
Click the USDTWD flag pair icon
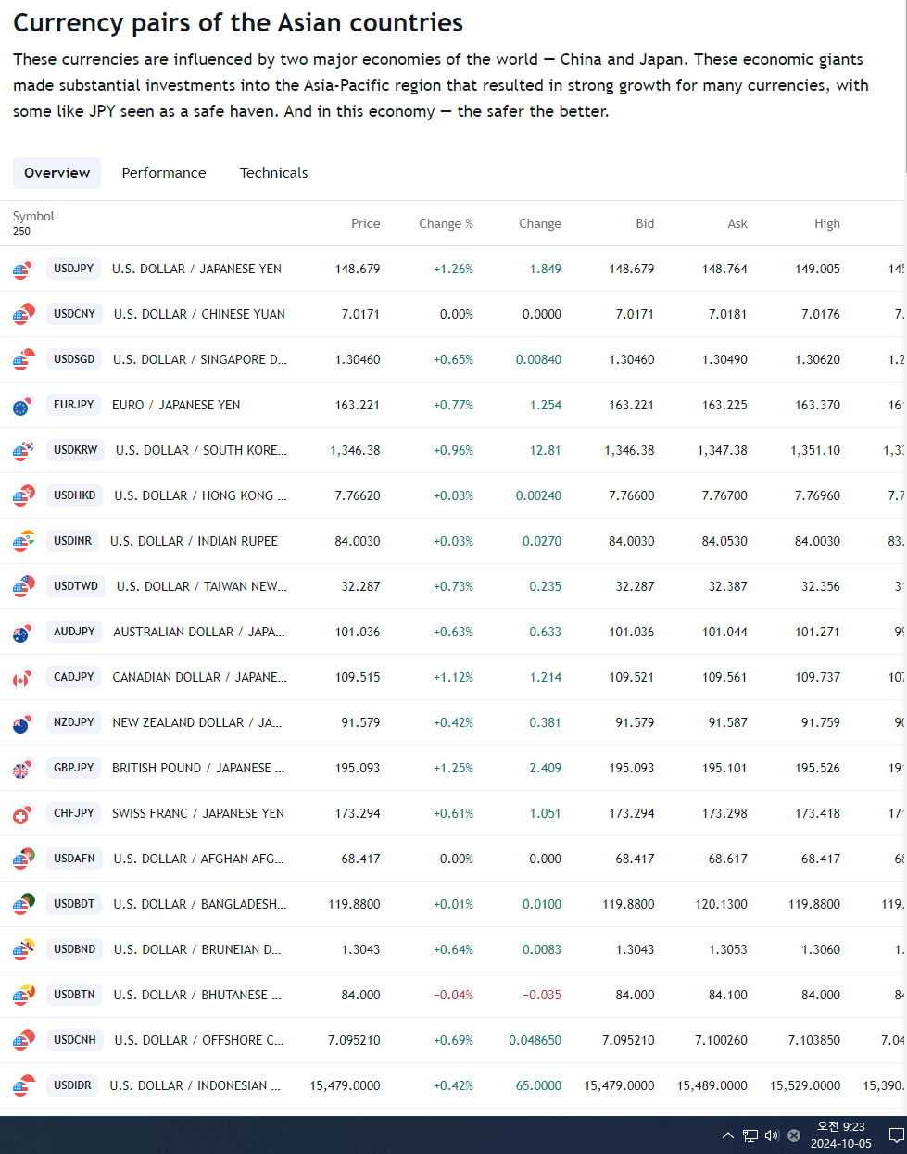point(24,586)
